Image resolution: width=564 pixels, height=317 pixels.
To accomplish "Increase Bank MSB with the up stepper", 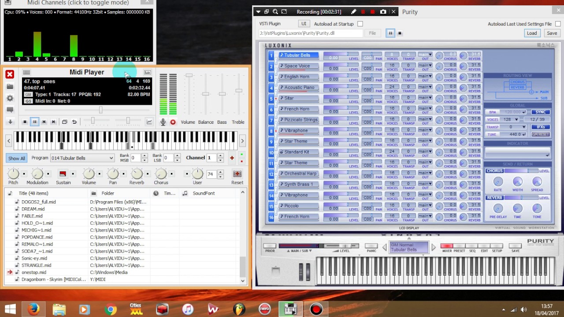I will pyautogui.click(x=145, y=155).
